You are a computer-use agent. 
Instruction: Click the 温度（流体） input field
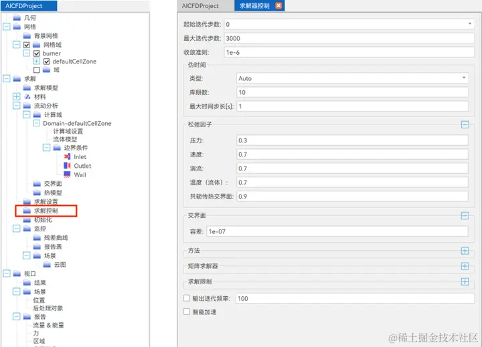click(x=353, y=183)
